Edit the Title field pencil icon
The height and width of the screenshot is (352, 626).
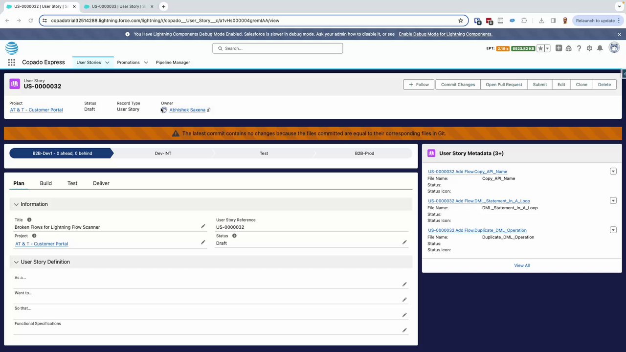[x=203, y=226]
